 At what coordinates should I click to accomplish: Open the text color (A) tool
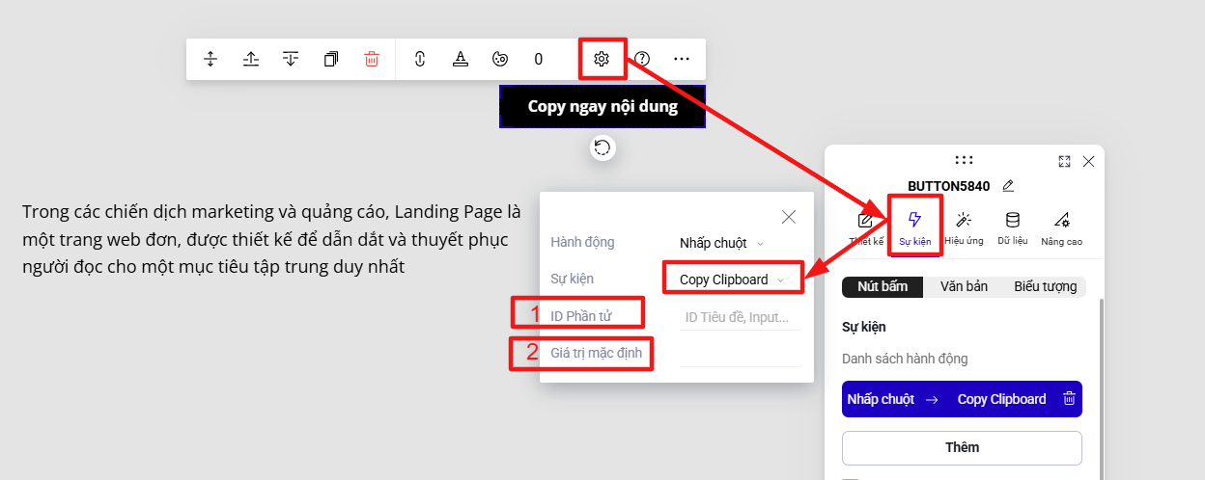461,59
